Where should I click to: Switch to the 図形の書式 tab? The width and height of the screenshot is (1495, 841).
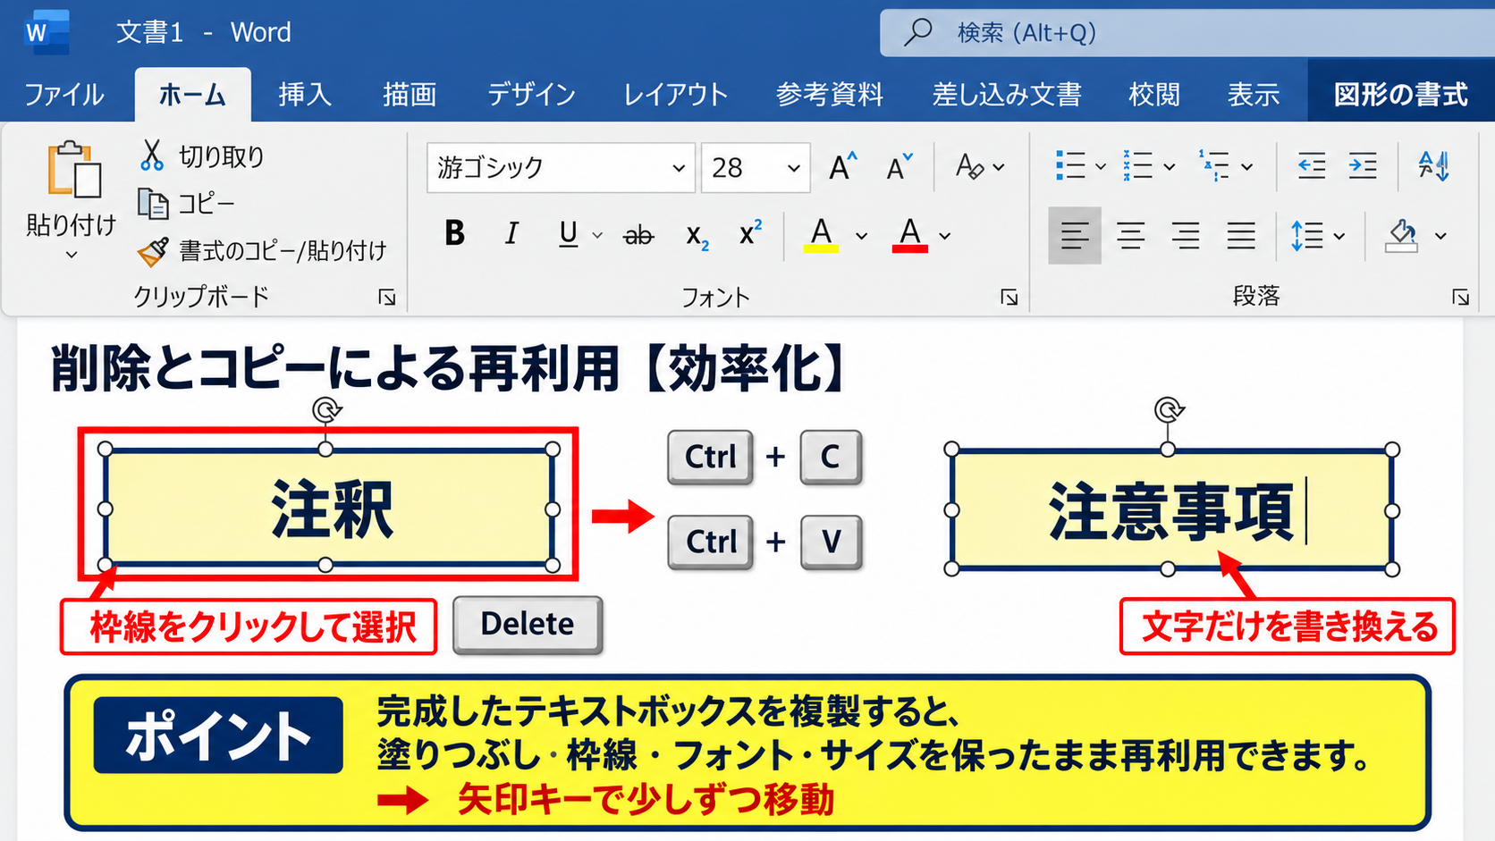coord(1401,94)
